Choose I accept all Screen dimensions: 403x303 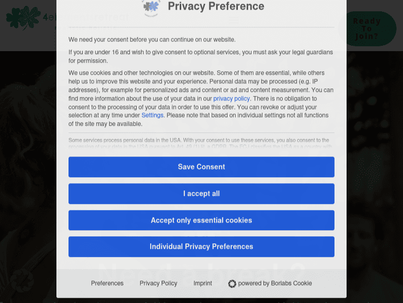pos(201,194)
